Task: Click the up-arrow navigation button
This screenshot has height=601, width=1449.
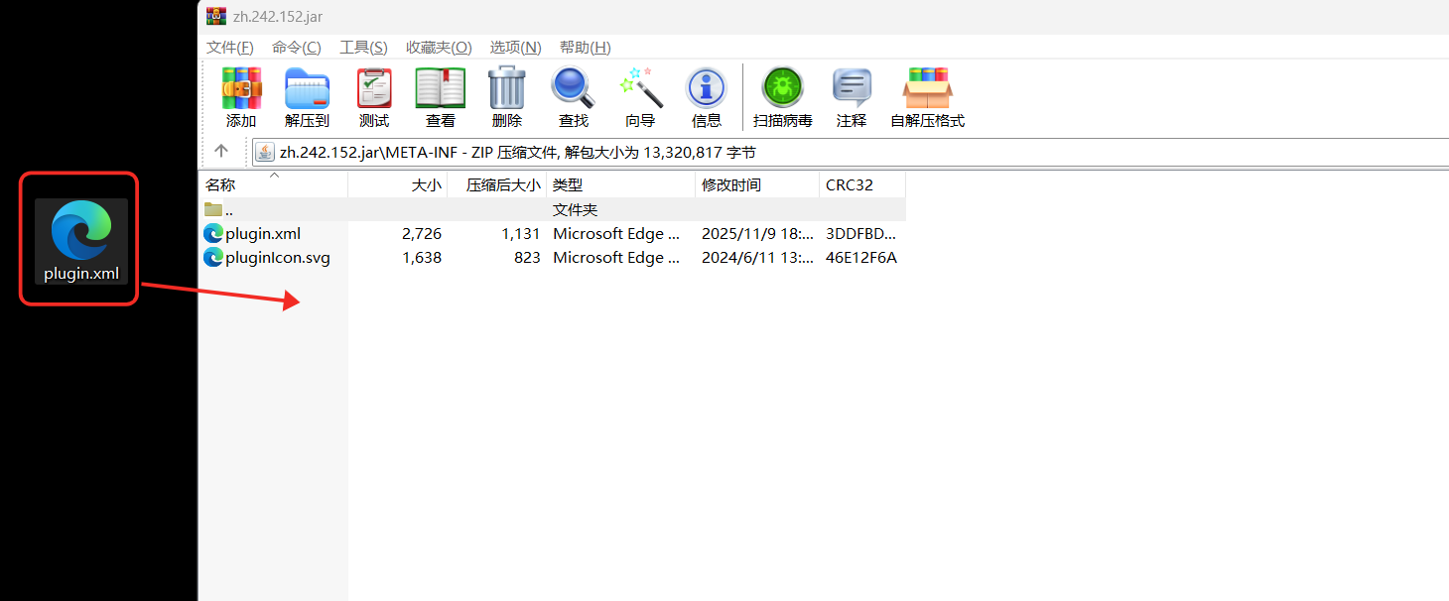Action: click(x=220, y=151)
